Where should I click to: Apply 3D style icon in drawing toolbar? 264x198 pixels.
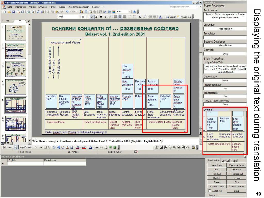point(115,147)
